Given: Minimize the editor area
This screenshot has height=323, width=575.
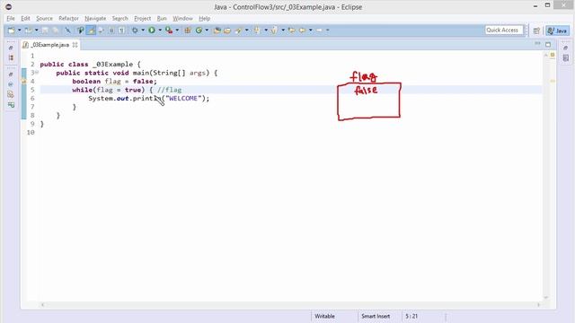Looking at the screenshot, I should [537, 44].
